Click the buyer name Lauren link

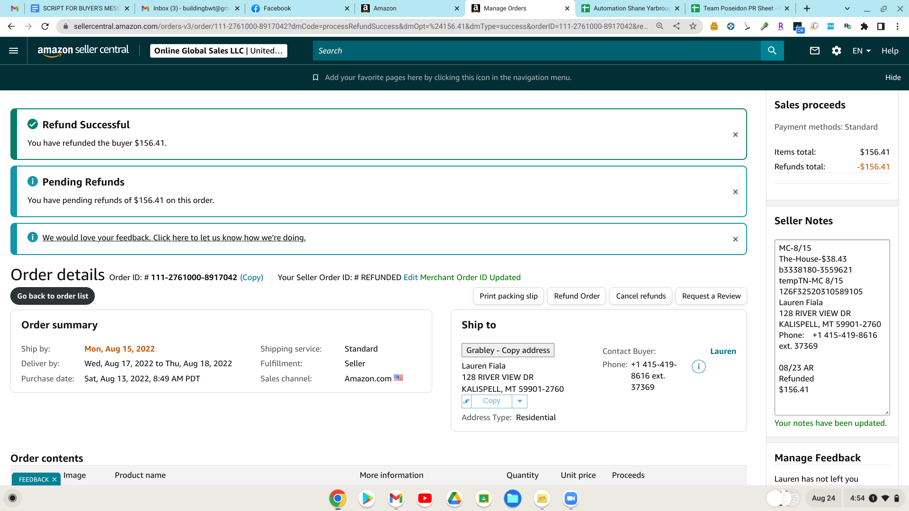723,351
